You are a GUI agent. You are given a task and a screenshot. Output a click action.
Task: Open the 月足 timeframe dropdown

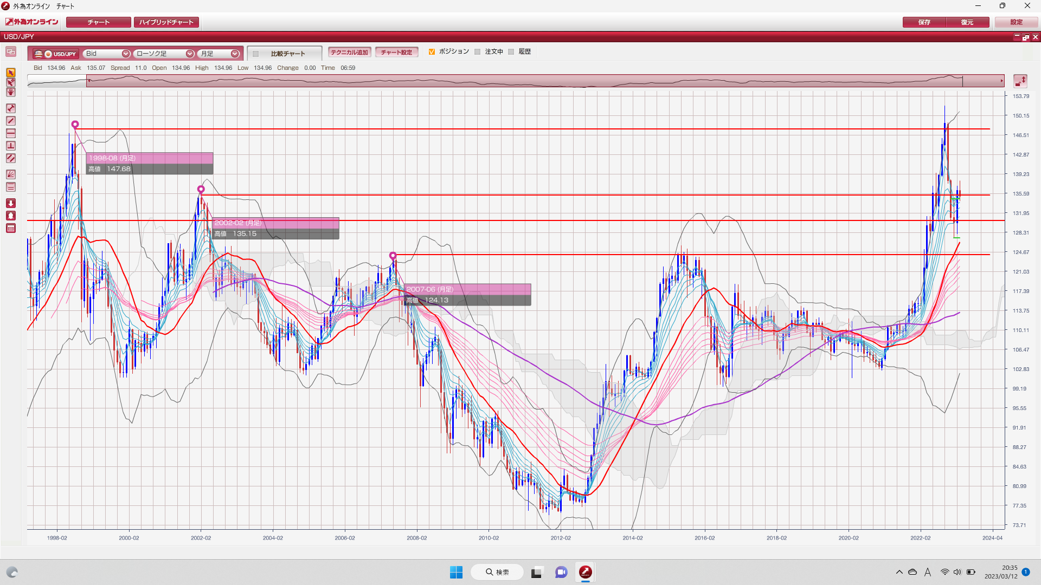coord(219,54)
